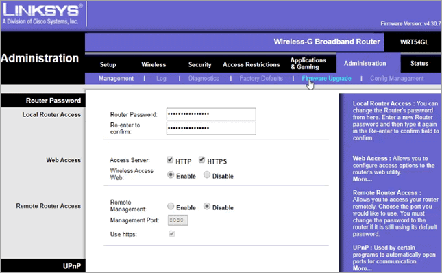Click the Router Password input field

coord(211,114)
